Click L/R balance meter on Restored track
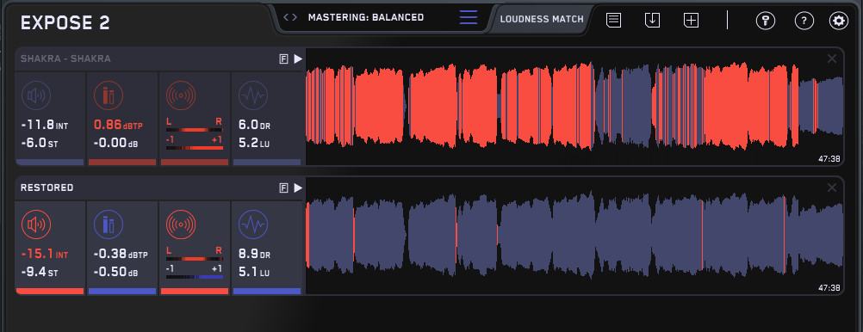863x332 pixels. tap(195, 254)
